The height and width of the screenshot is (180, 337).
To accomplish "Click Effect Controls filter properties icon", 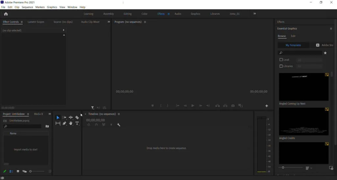I will (92, 108).
